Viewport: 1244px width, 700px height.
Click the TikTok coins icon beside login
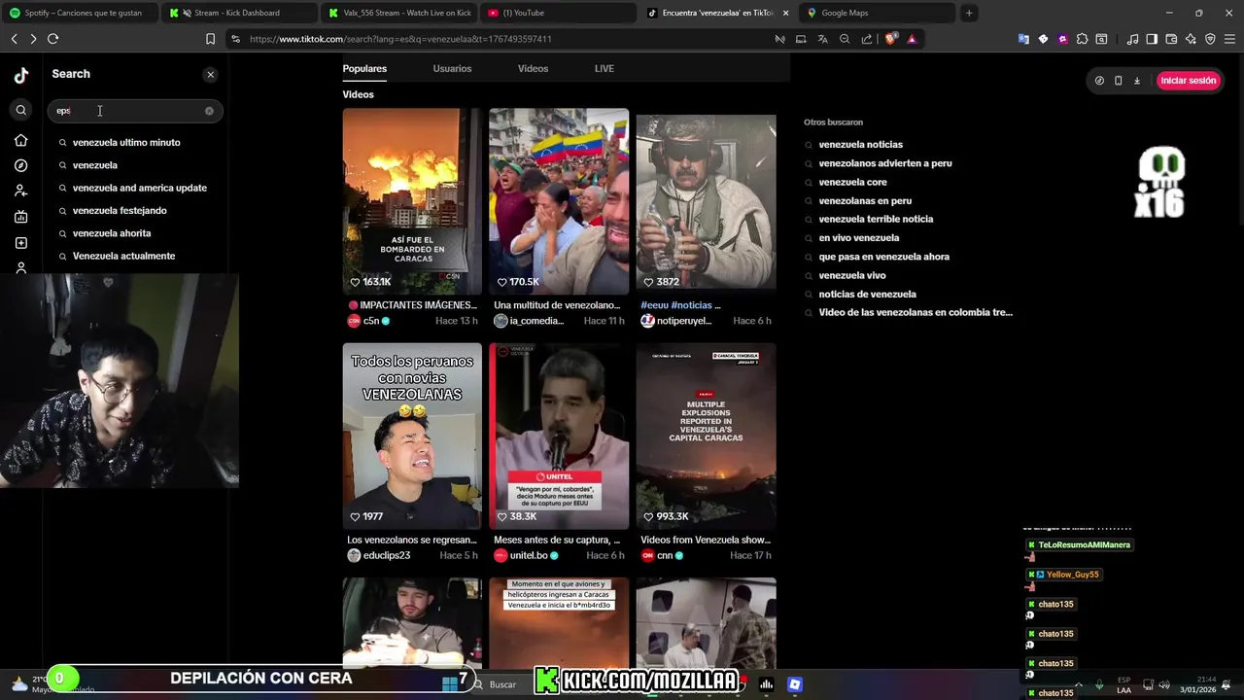coord(1099,81)
